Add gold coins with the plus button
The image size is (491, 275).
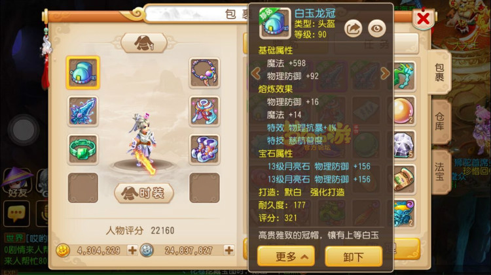[x=132, y=250]
